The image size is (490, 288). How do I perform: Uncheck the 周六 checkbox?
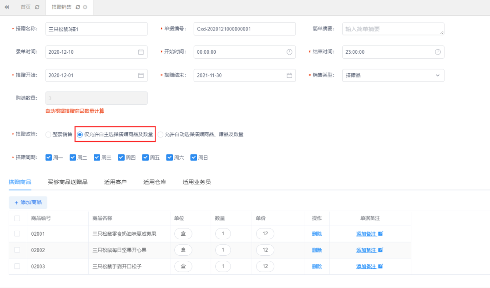pos(169,157)
